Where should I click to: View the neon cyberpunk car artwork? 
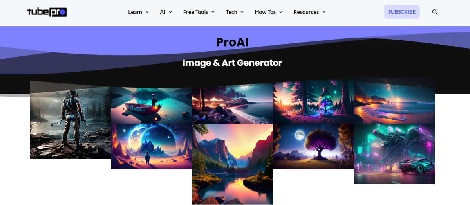coord(394,154)
